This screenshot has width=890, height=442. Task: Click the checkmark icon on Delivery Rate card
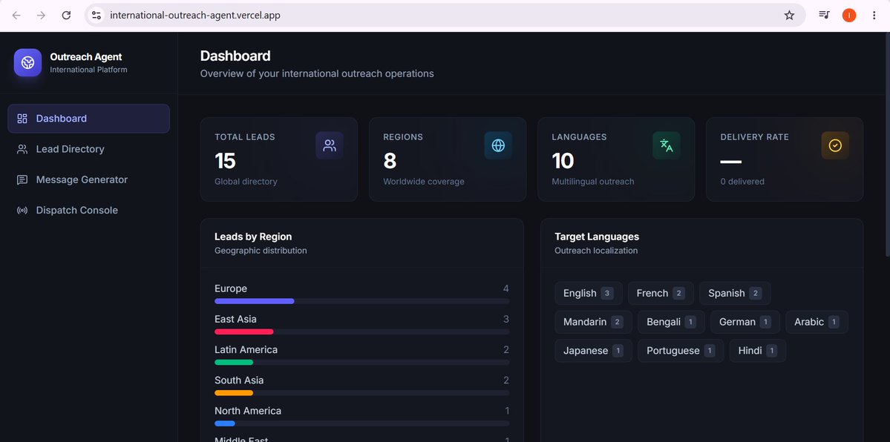tap(835, 145)
